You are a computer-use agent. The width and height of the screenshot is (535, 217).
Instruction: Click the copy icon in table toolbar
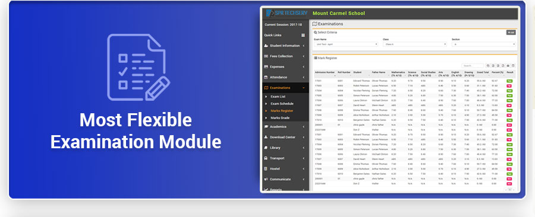coord(488,66)
